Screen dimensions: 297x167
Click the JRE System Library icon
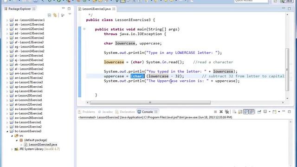pos(16,149)
